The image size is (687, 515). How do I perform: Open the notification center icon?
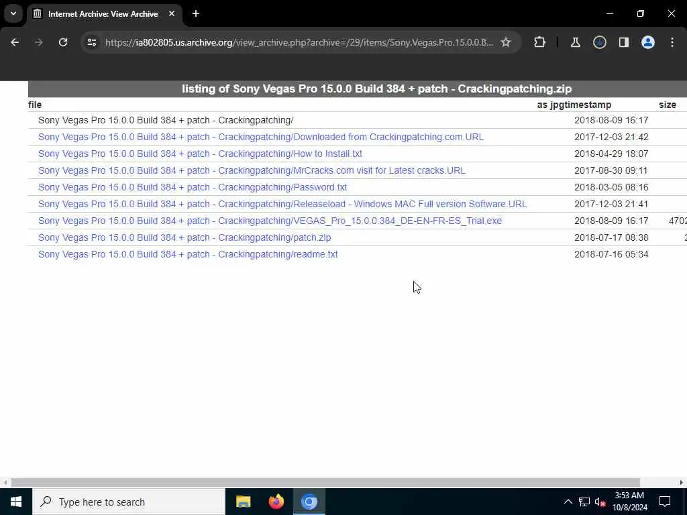tap(665, 502)
